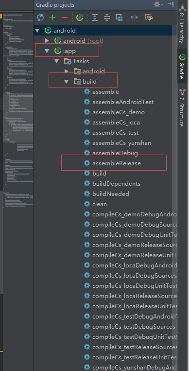
Task: Select the clean task
Action: pos(99,204)
